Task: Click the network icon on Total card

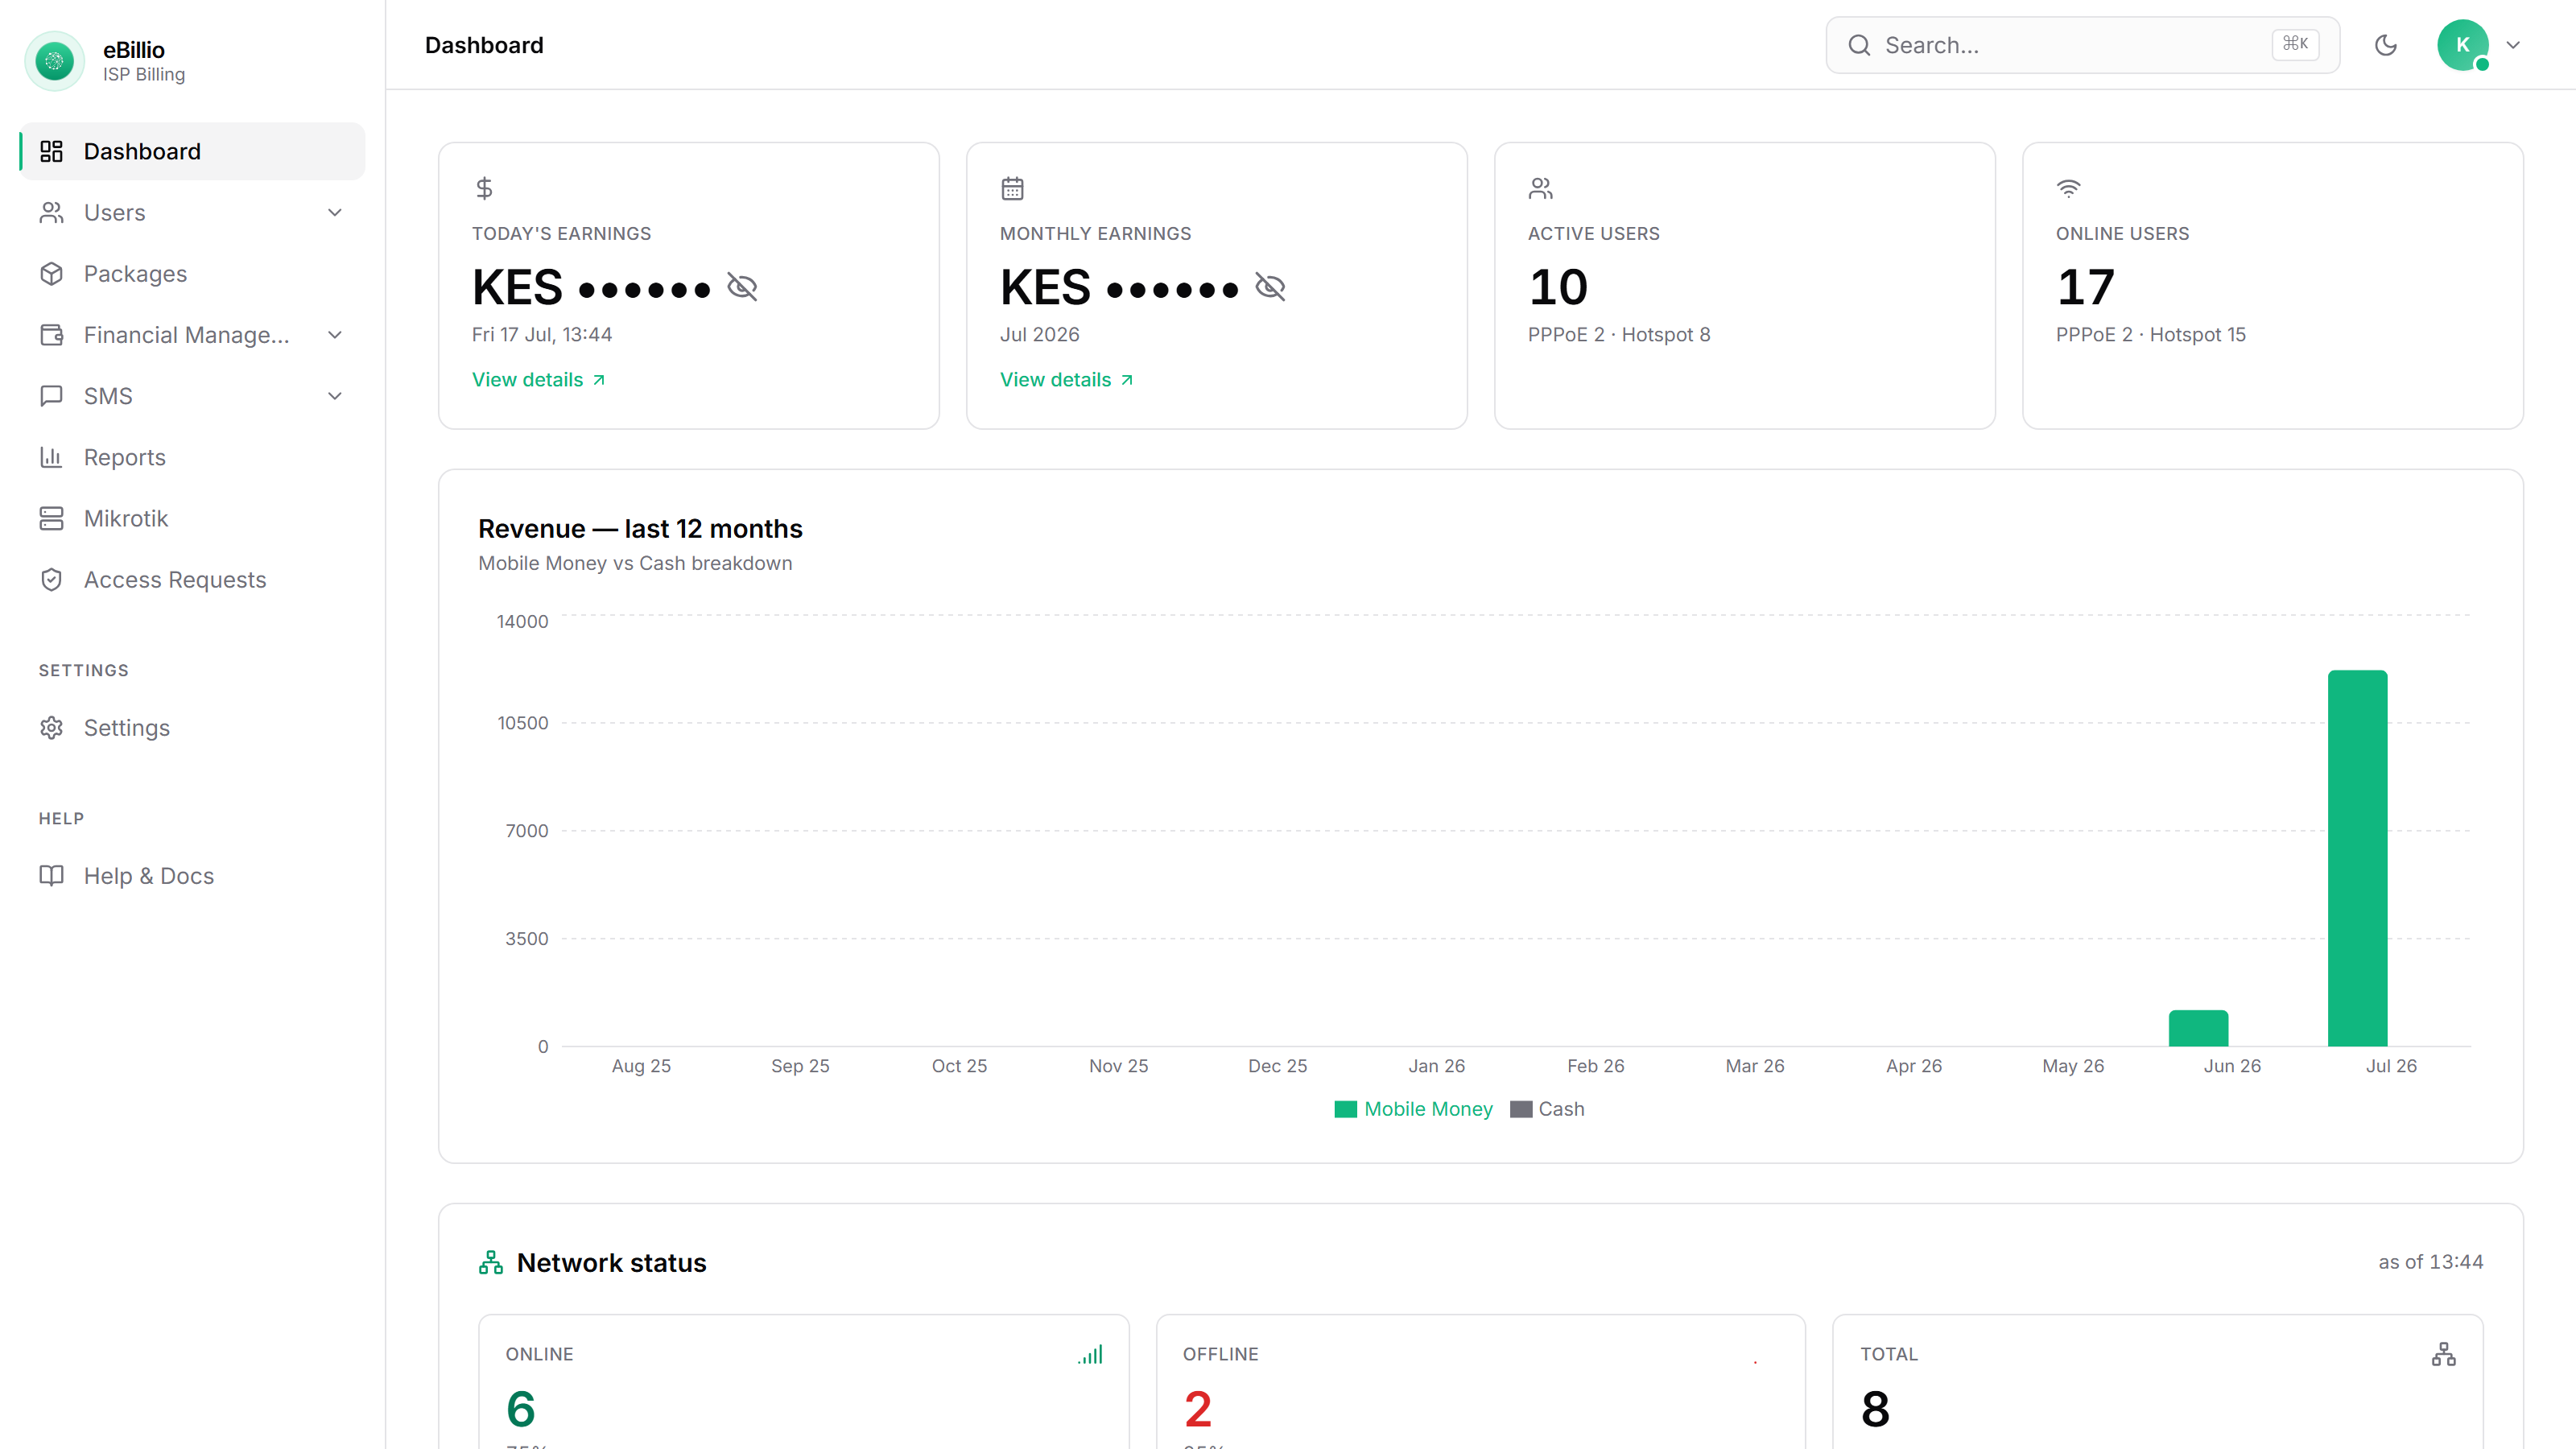Action: tap(2444, 1354)
